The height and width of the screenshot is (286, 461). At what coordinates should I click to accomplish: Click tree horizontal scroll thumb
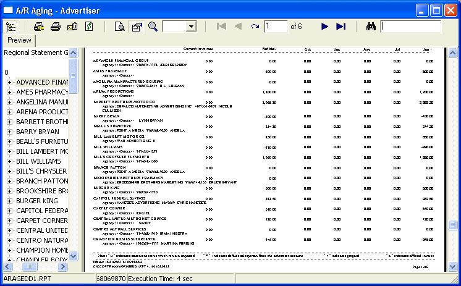pyautogui.click(x=30, y=267)
